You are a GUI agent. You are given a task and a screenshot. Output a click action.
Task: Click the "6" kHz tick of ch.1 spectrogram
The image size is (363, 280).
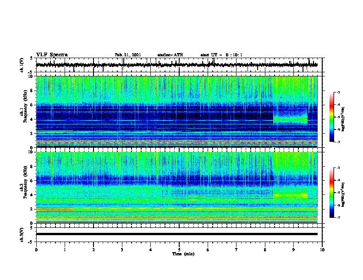click(x=32, y=105)
